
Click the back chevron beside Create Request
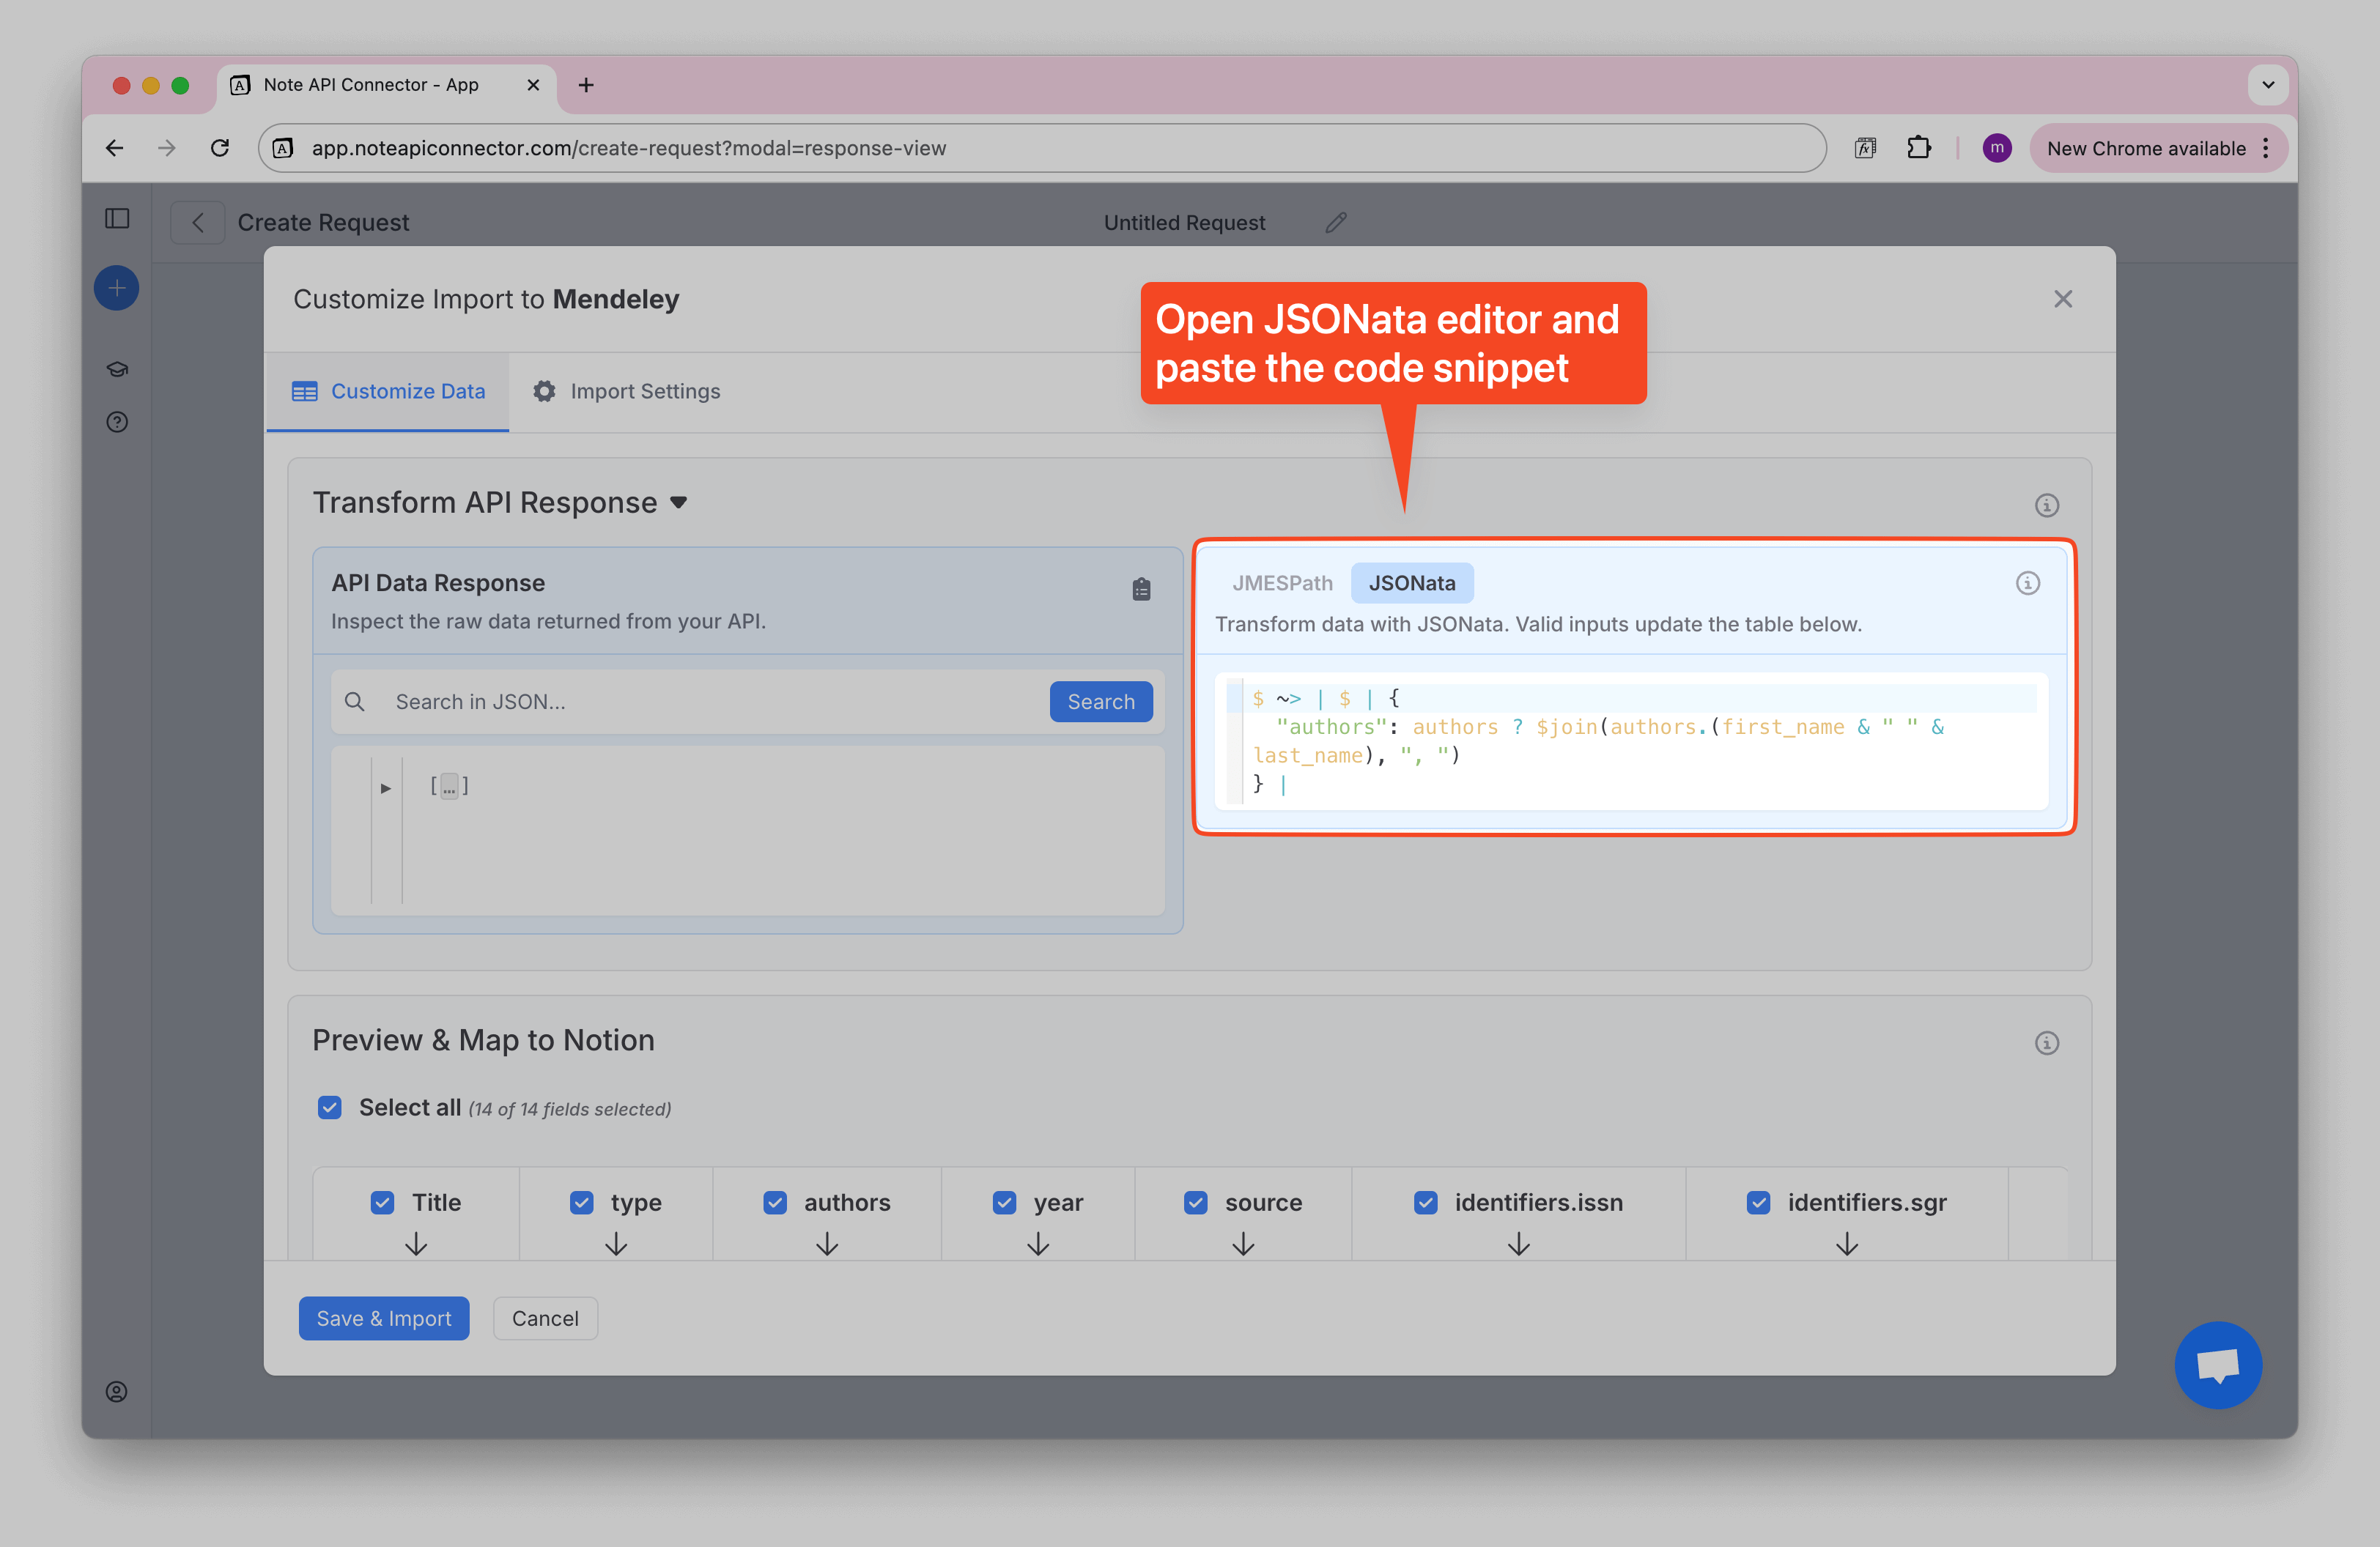click(198, 222)
